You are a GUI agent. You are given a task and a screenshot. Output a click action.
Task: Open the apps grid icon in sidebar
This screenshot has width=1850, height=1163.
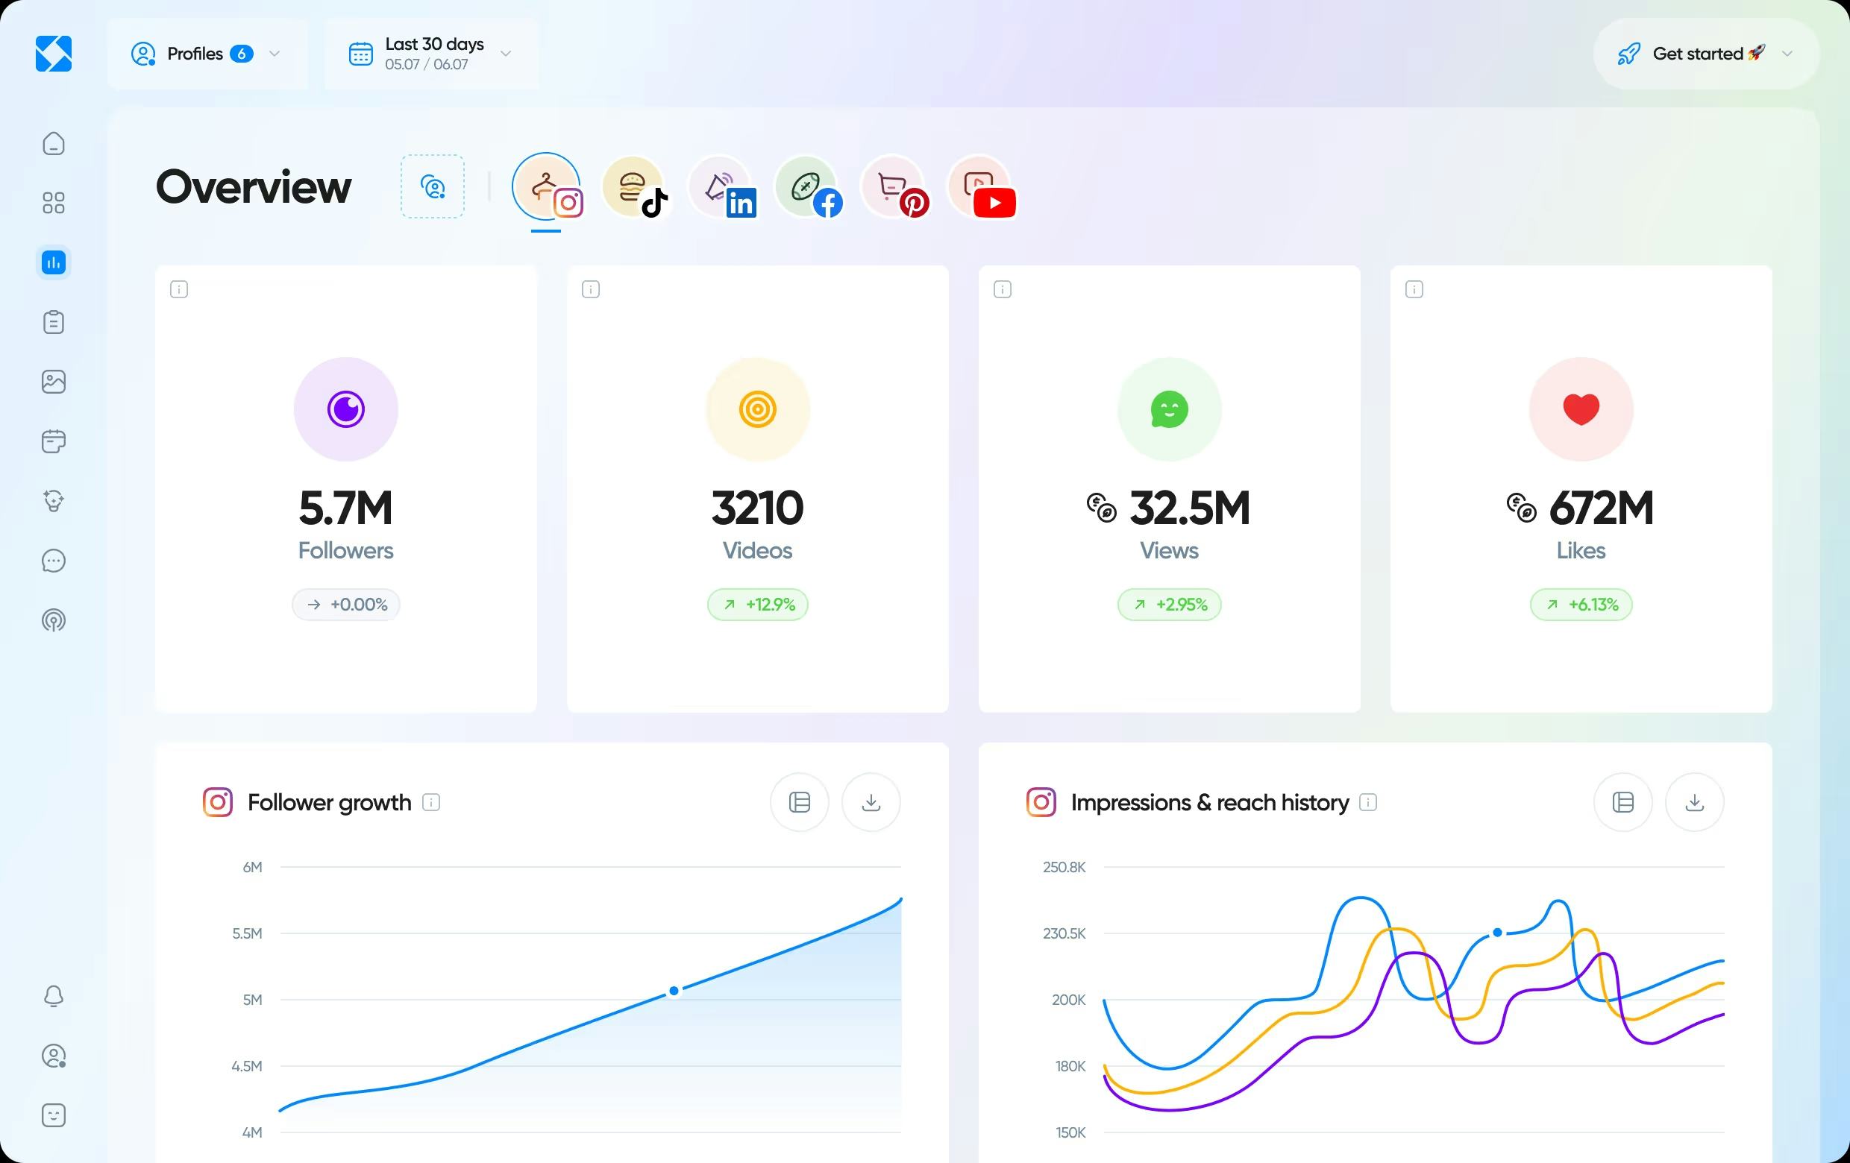tap(53, 202)
